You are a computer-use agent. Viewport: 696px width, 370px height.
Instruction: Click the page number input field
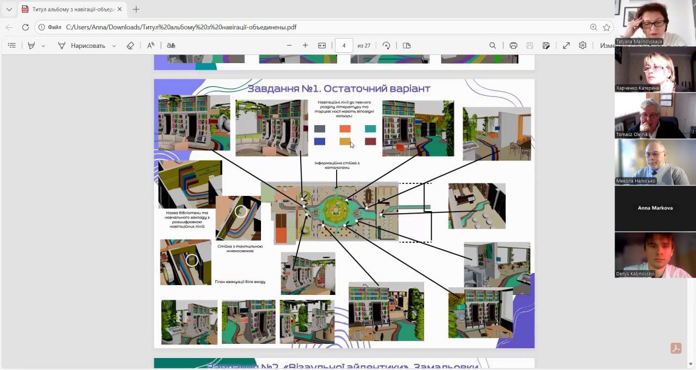pyautogui.click(x=344, y=46)
